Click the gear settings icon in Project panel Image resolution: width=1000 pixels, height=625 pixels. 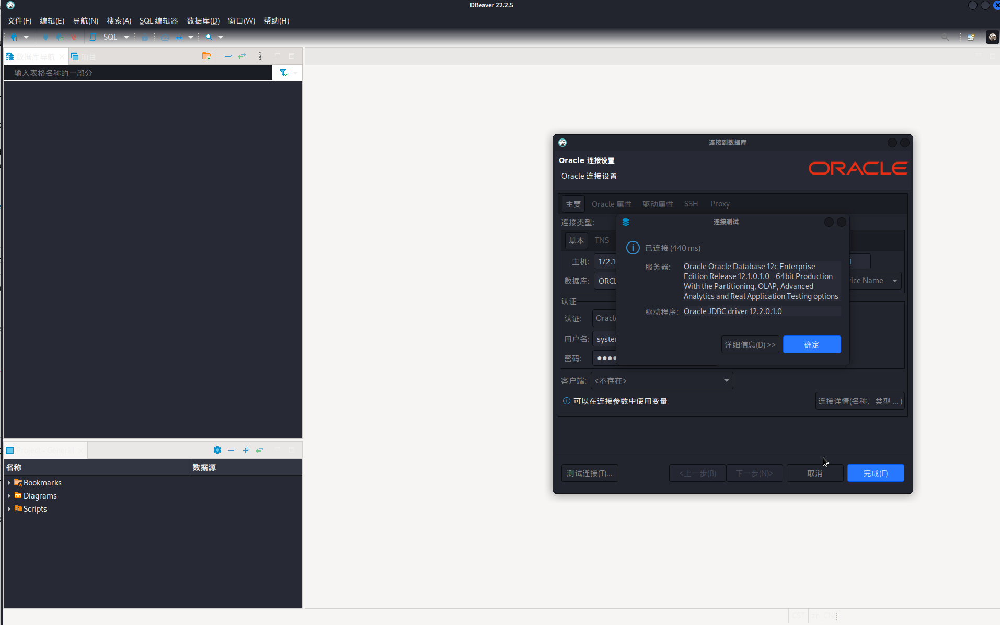pyautogui.click(x=217, y=450)
